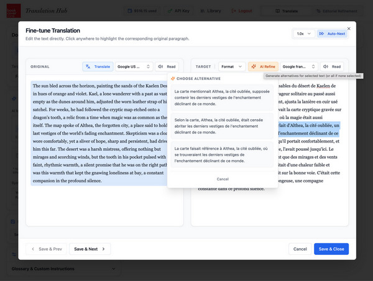Click the right chevron on Save & Next

coord(103,249)
